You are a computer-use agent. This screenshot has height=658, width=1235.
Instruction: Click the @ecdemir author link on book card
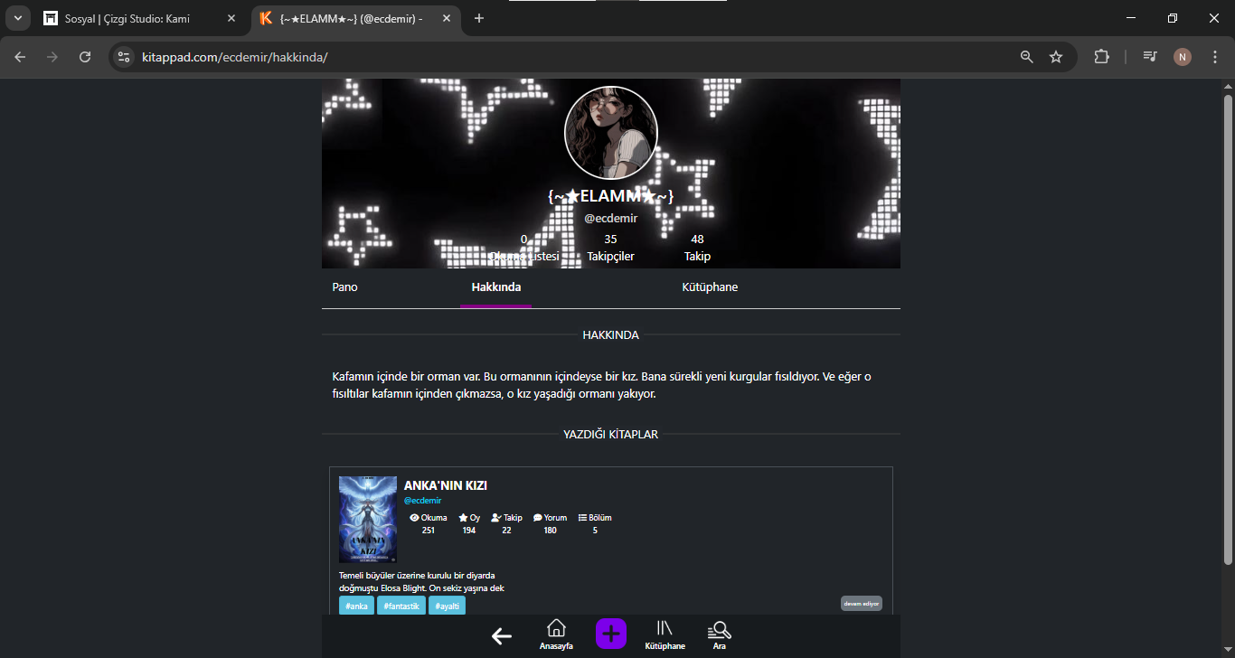click(422, 501)
